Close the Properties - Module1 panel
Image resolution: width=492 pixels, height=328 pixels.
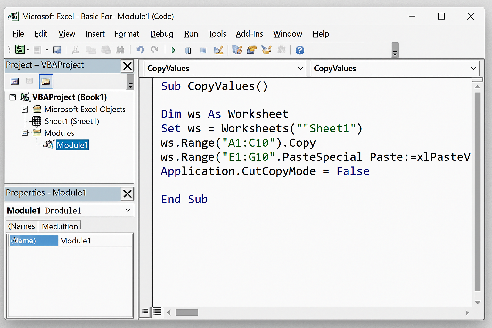click(x=127, y=194)
